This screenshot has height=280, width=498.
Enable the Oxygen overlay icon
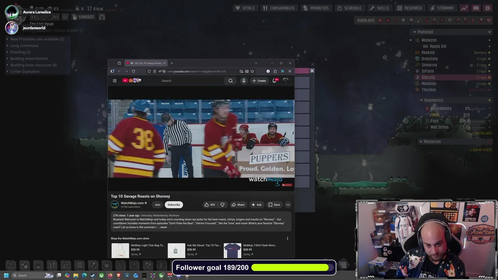pos(380,20)
